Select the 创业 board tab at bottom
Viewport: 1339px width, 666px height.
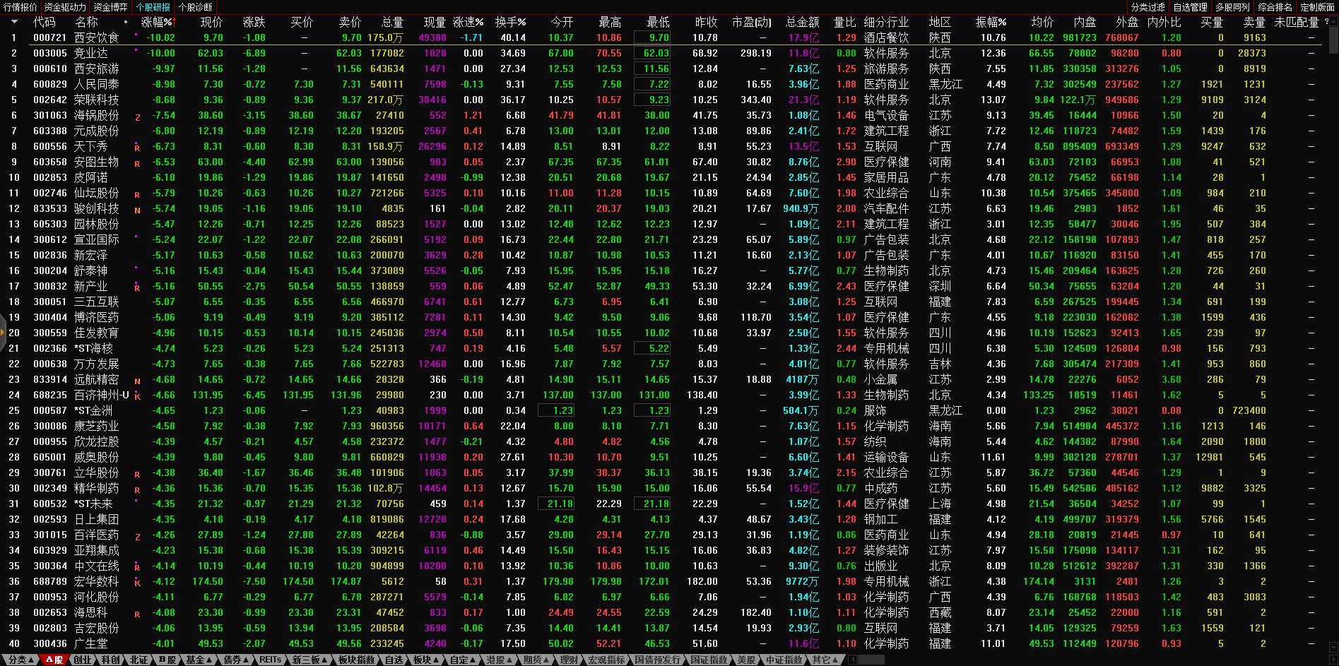click(83, 660)
